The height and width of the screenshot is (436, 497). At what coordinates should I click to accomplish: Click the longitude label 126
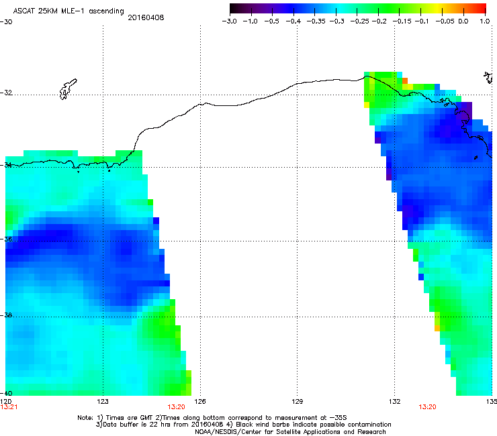pyautogui.click(x=200, y=402)
